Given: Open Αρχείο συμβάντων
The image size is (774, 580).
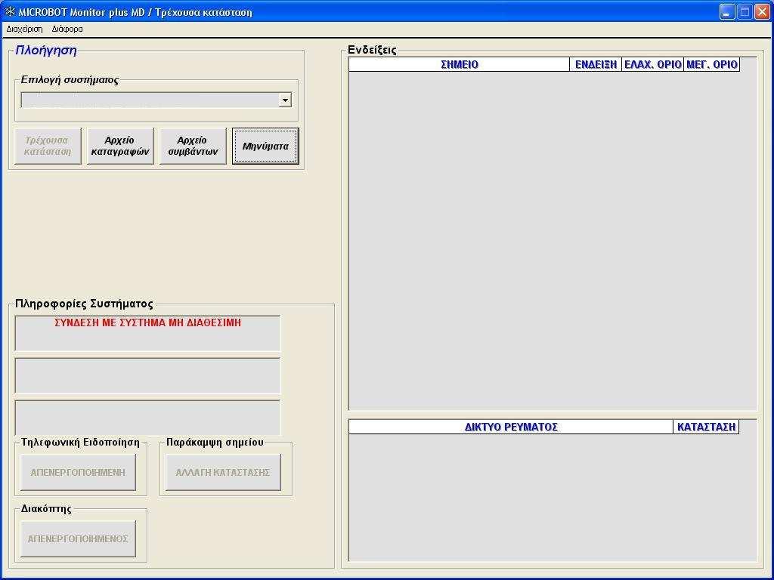Looking at the screenshot, I should pyautogui.click(x=193, y=146).
